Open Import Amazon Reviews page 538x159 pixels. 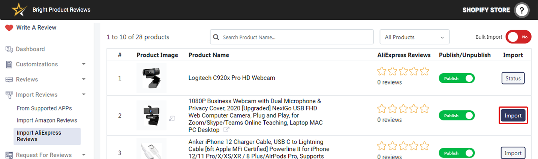pos(47,120)
